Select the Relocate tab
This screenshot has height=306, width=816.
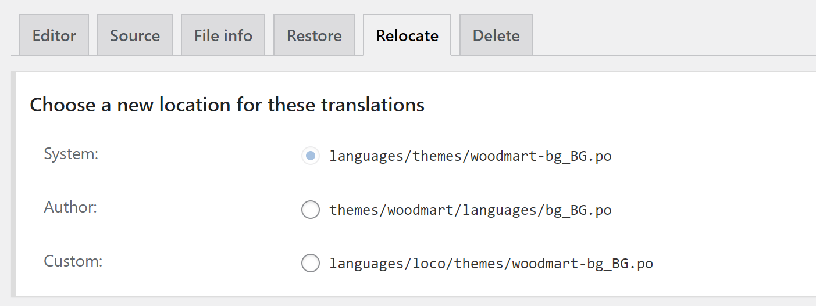(407, 35)
